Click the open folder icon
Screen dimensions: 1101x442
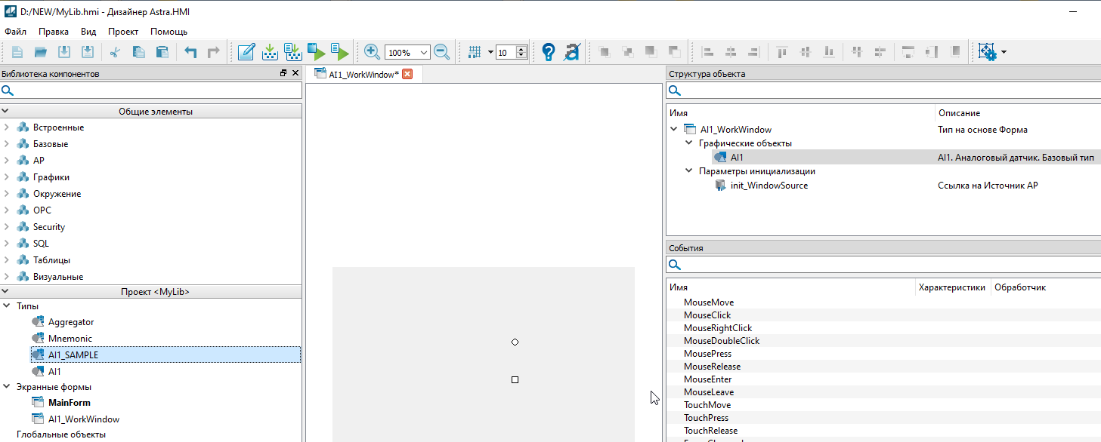(41, 52)
